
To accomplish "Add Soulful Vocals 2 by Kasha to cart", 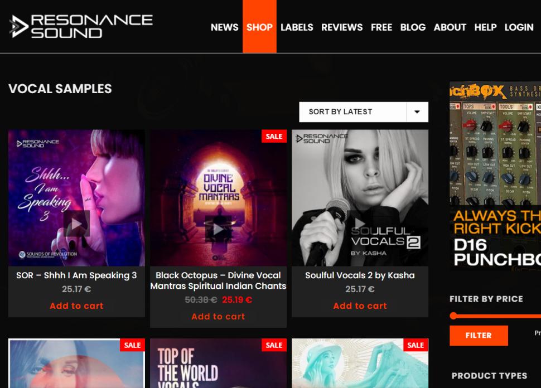I will (x=360, y=306).
